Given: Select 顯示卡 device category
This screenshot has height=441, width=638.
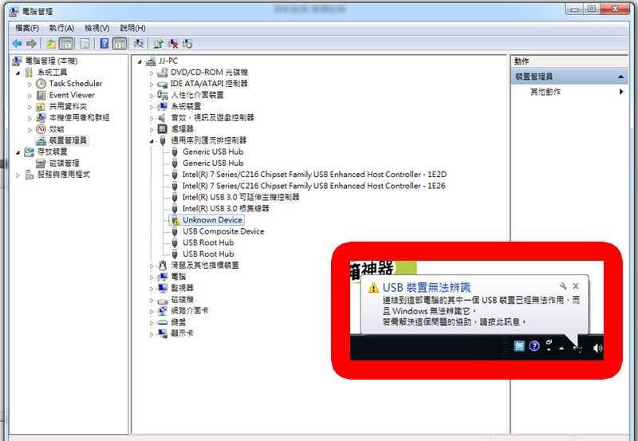Looking at the screenshot, I should (x=183, y=333).
